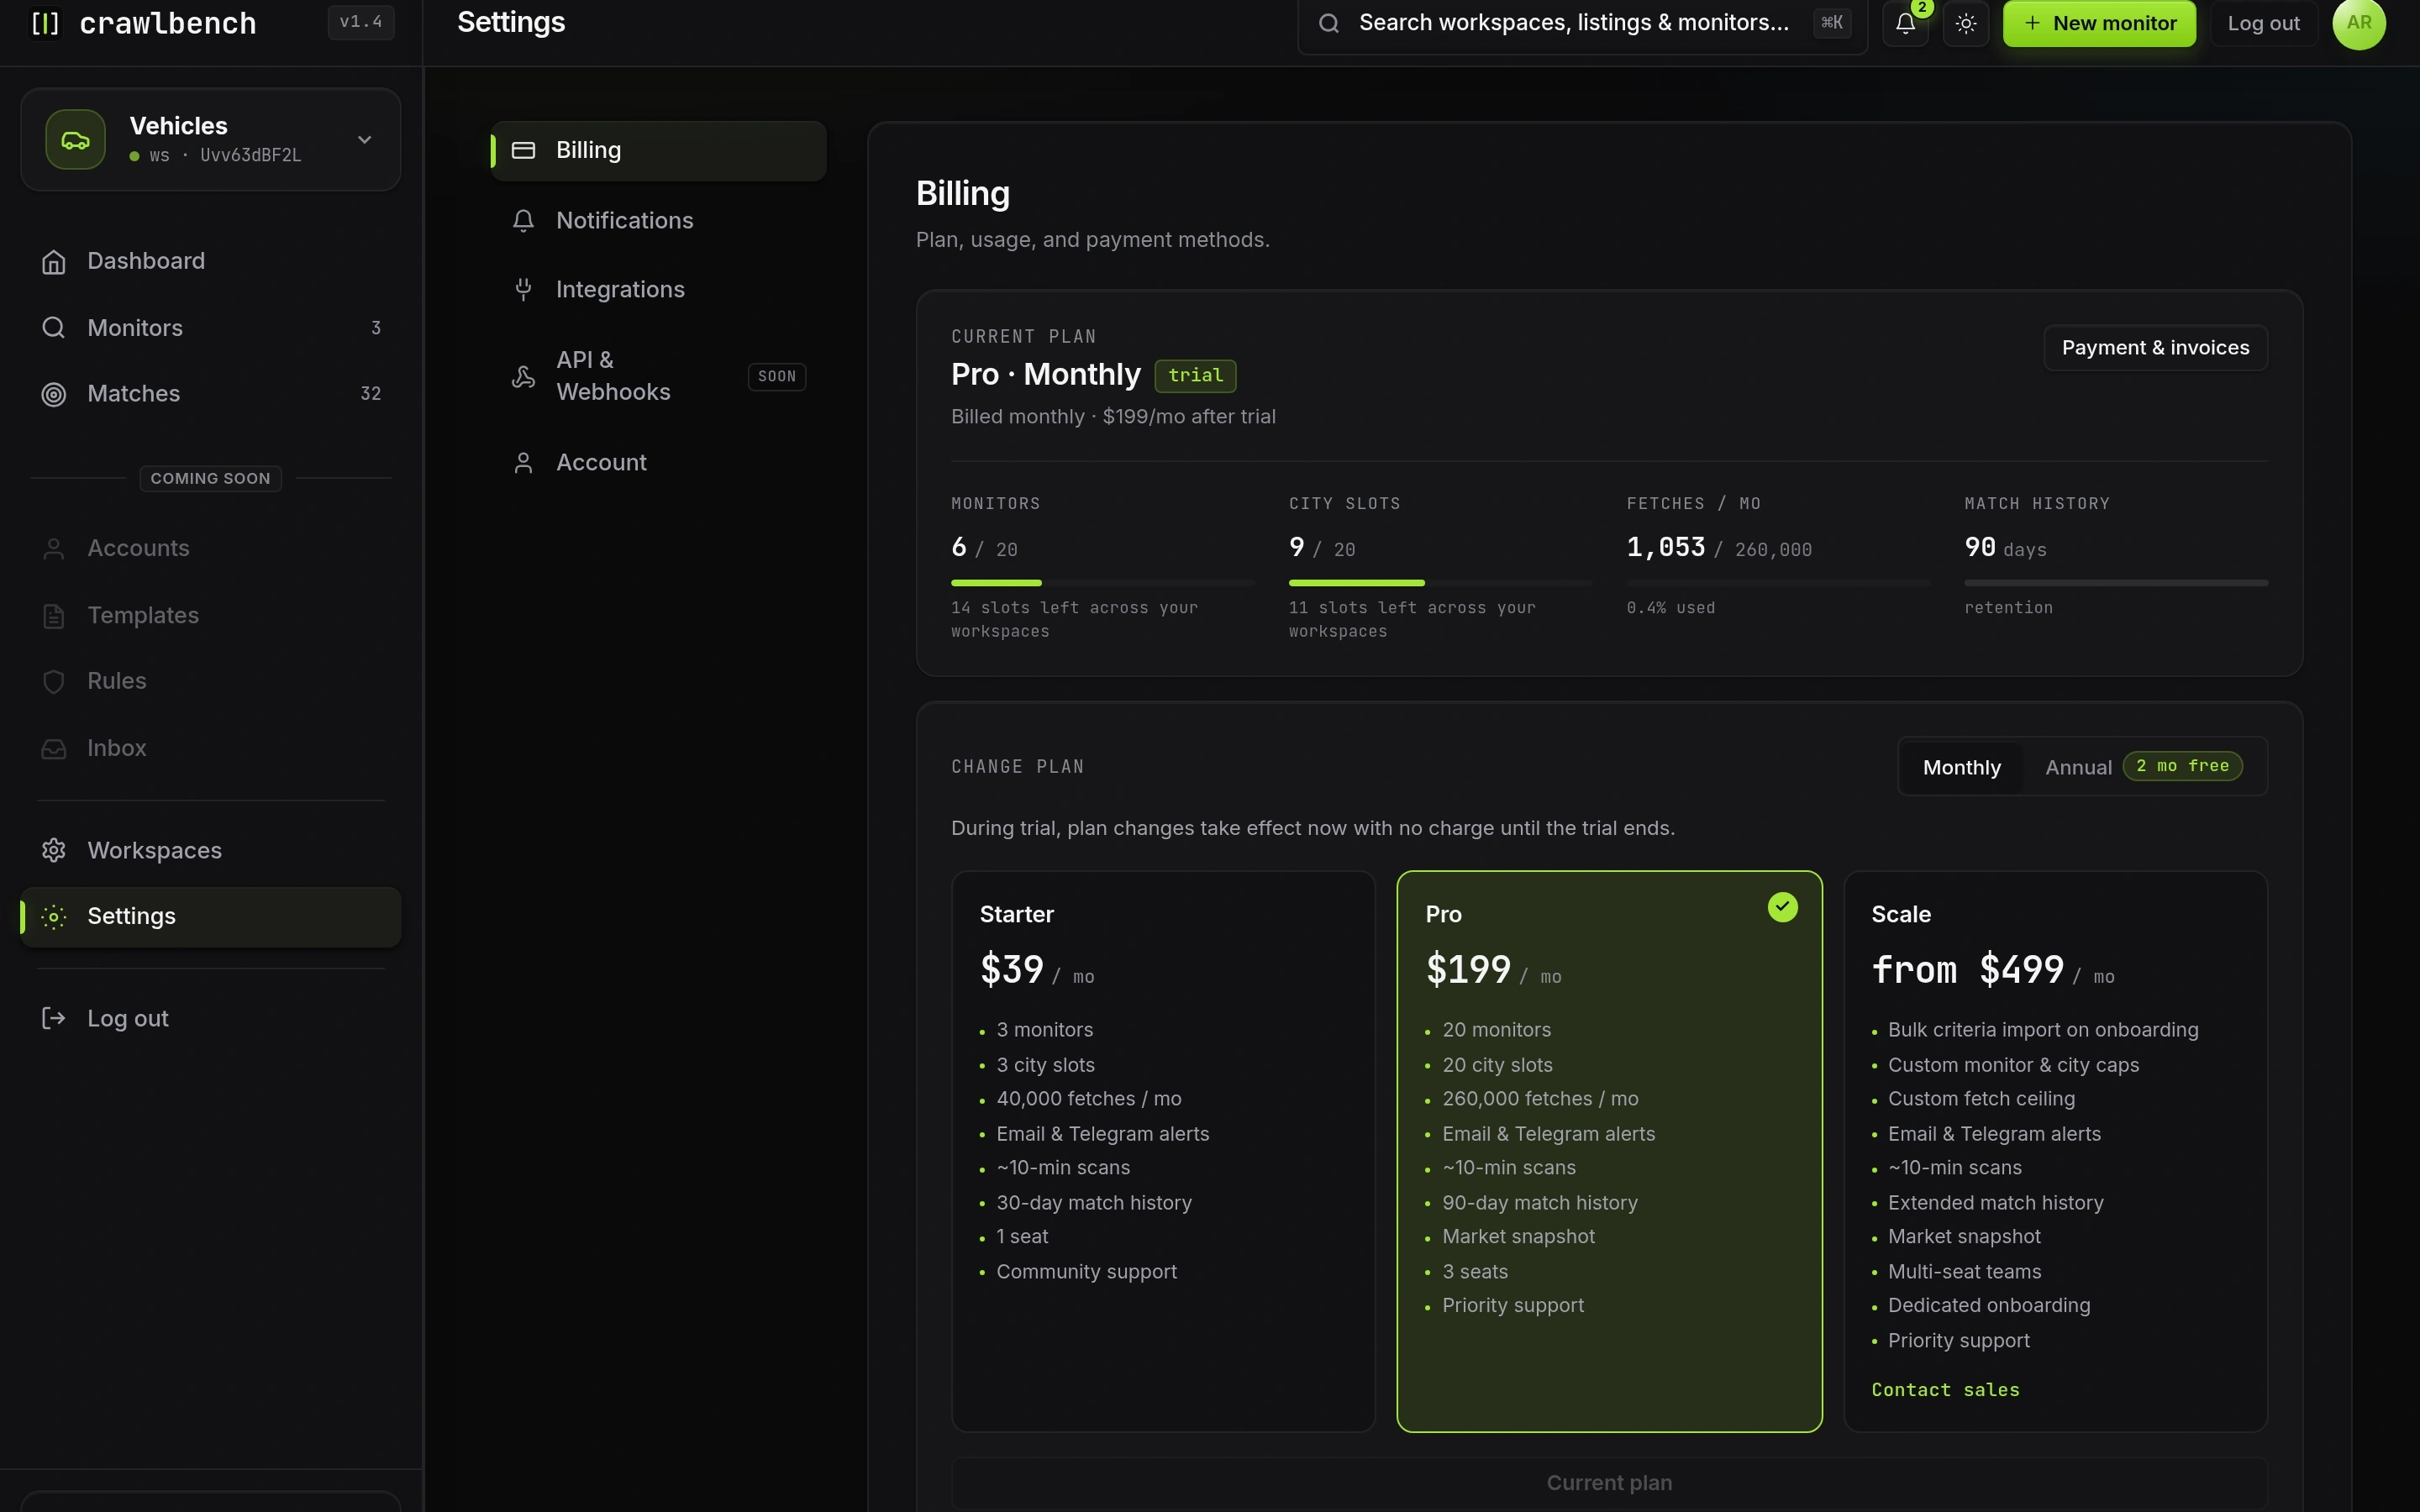This screenshot has width=2420, height=1512.
Task: Click the Matches target icon
Action: pos(54,394)
